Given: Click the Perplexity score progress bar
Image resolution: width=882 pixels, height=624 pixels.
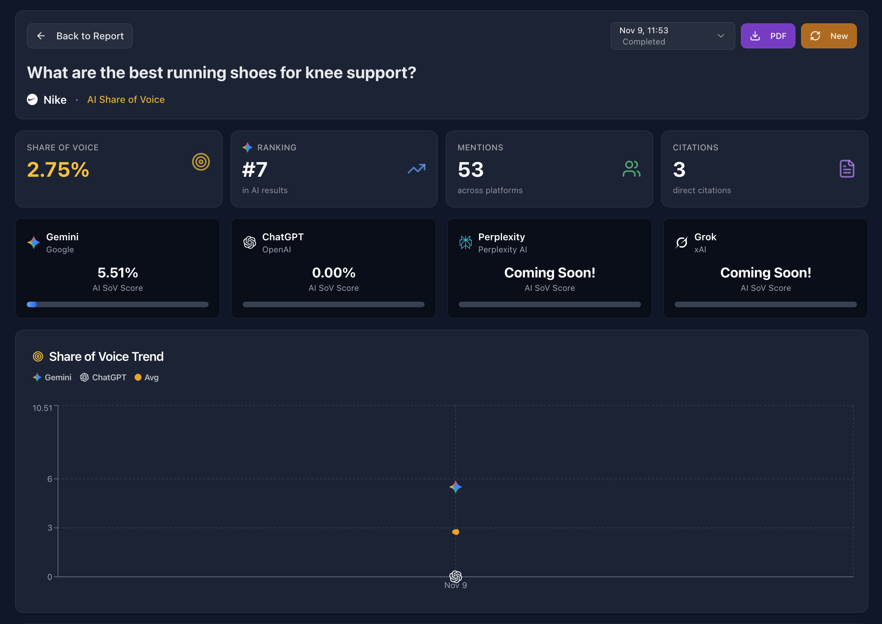Looking at the screenshot, I should pos(550,305).
